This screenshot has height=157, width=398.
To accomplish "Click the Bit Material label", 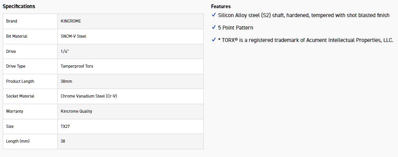I will point(17,36).
